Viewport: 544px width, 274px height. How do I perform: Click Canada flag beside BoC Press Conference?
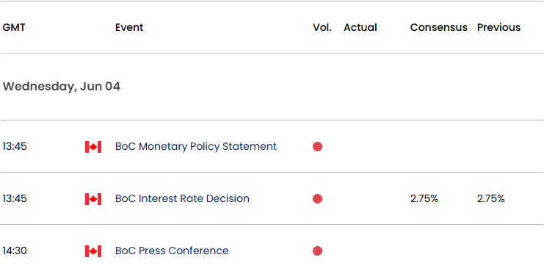coord(93,251)
